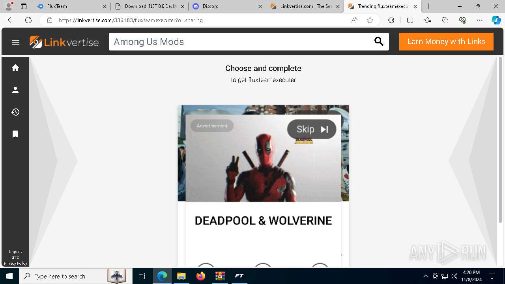Viewport: 505px width, 284px height.
Task: Open the volume control icon
Action: click(x=454, y=276)
